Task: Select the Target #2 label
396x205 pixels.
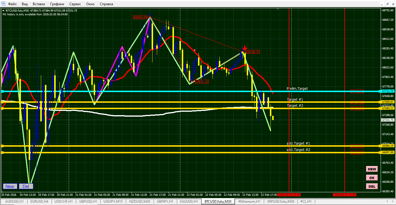Action: pos(295,106)
